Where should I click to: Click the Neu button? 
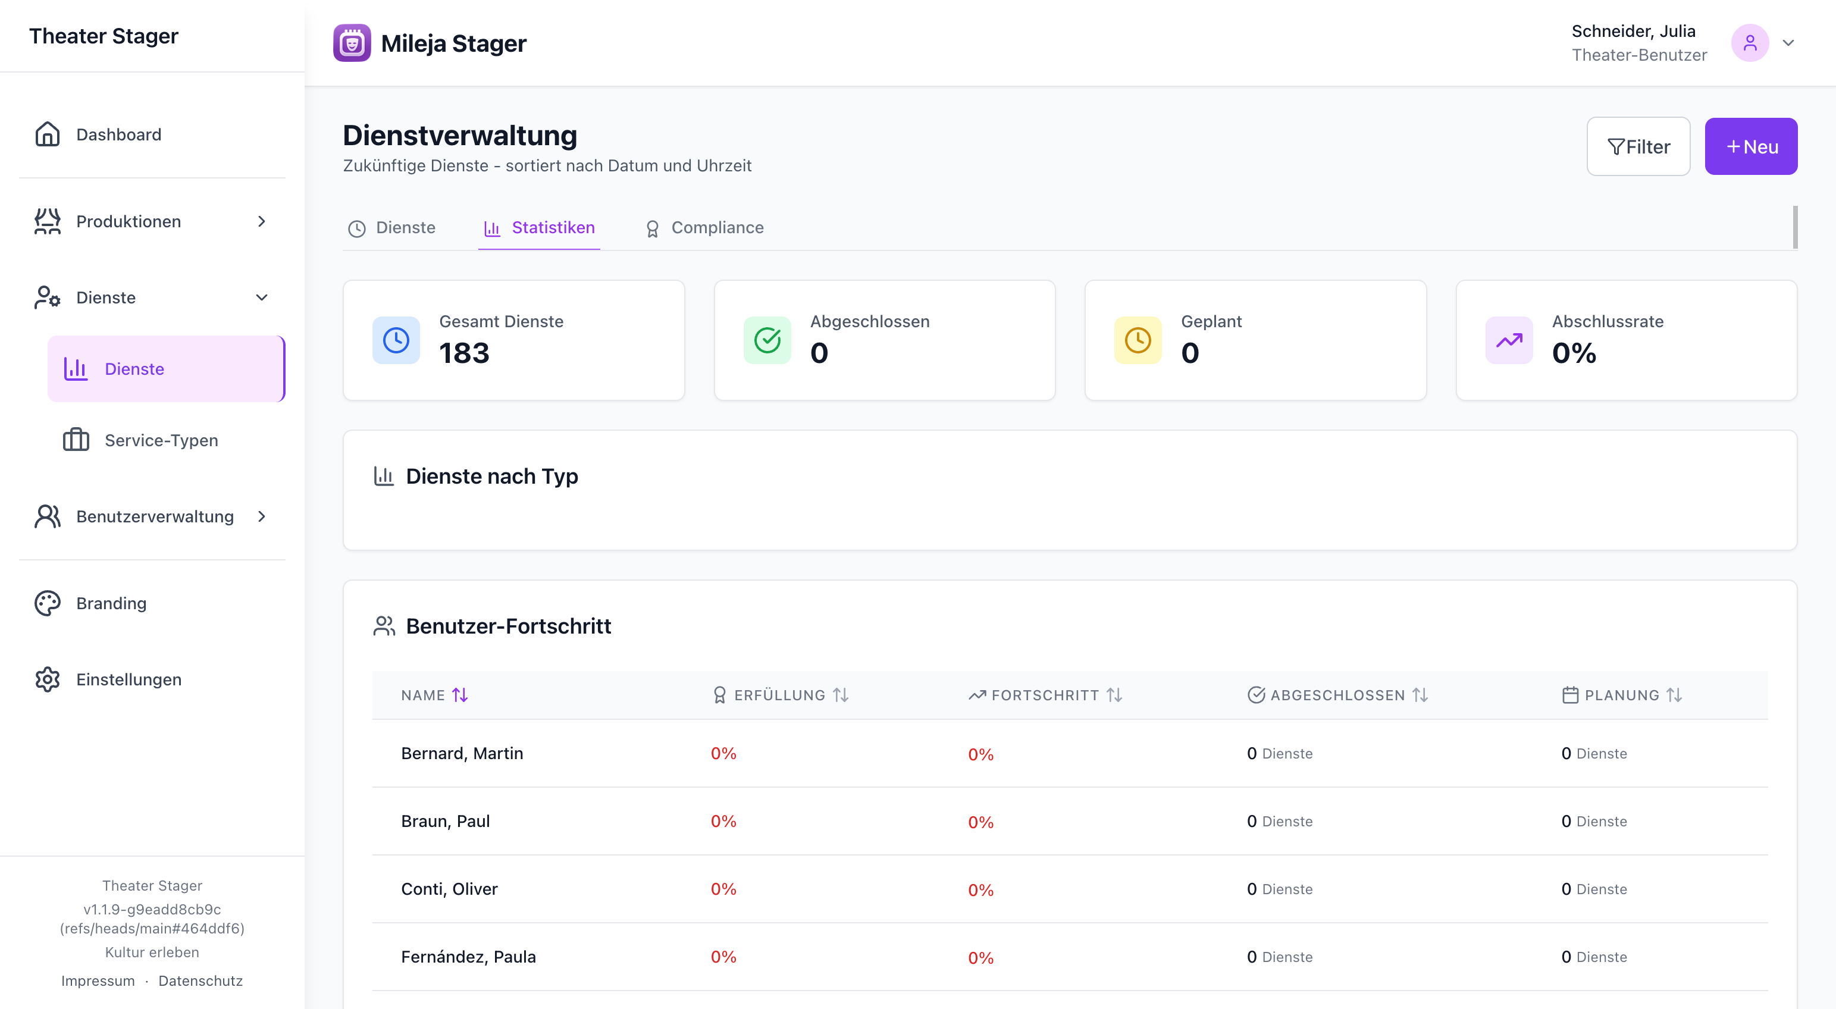point(1750,146)
